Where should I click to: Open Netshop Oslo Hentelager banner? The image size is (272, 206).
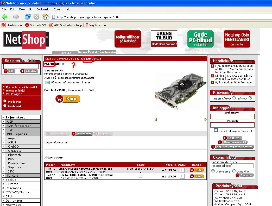coord(237,39)
